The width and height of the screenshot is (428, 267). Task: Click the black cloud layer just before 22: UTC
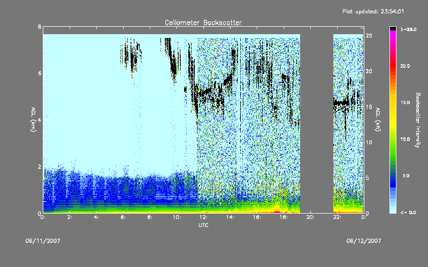click(341, 103)
